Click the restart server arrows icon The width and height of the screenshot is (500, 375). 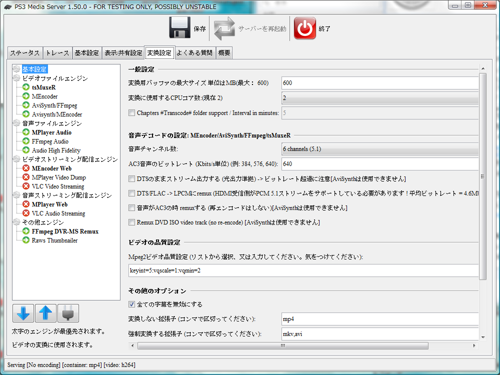pos(224,28)
